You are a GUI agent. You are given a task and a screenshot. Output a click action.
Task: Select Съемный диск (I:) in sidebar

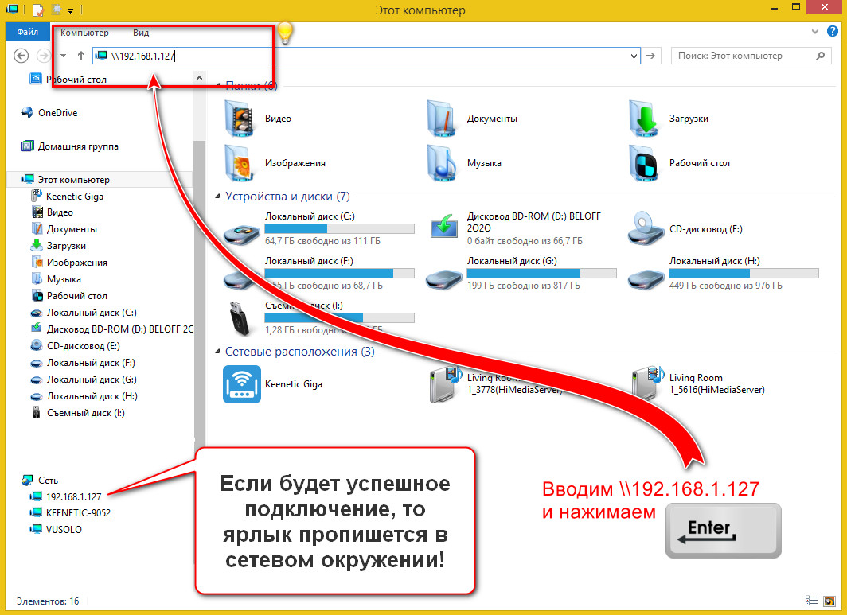(78, 413)
